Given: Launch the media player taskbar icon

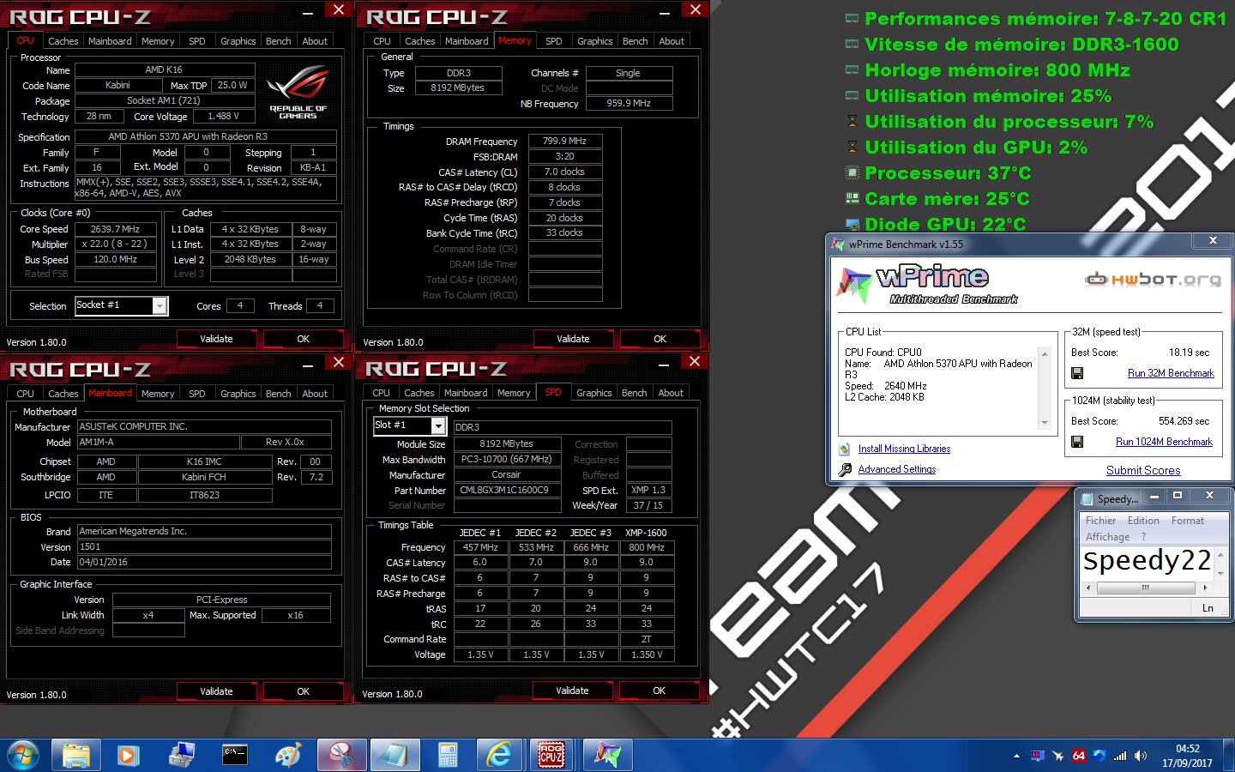Looking at the screenshot, I should coord(129,755).
